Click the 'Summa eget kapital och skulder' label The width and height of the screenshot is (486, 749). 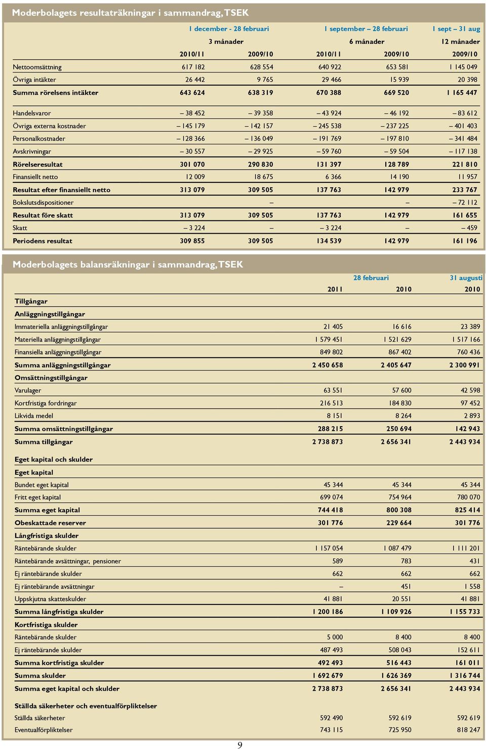(x=67, y=689)
